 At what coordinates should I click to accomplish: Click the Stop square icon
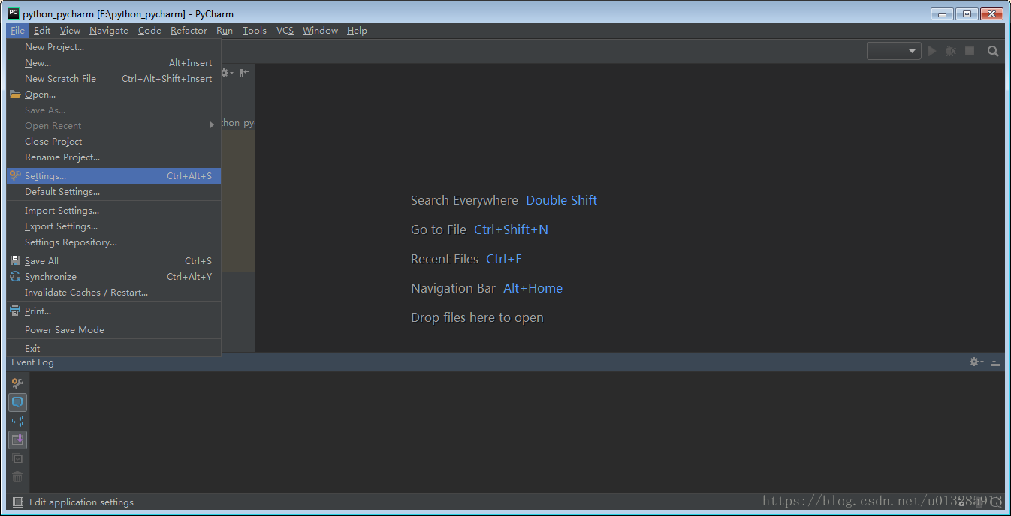pos(970,51)
